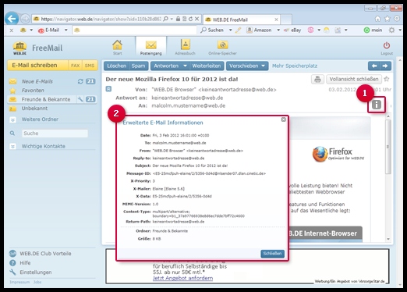
Task: Open the Suchen dropdown arrow
Action: coord(230,30)
